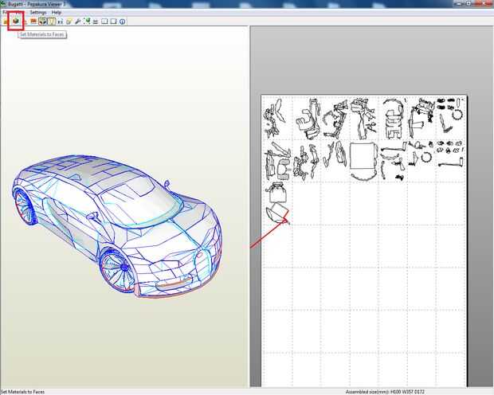Select the jar-shaped pattern piece in third row

pos(278,192)
